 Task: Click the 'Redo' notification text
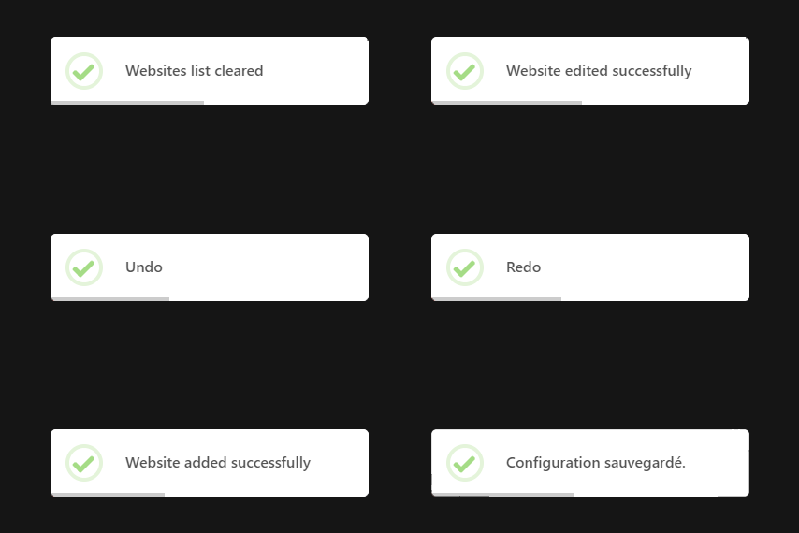pyautogui.click(x=524, y=267)
